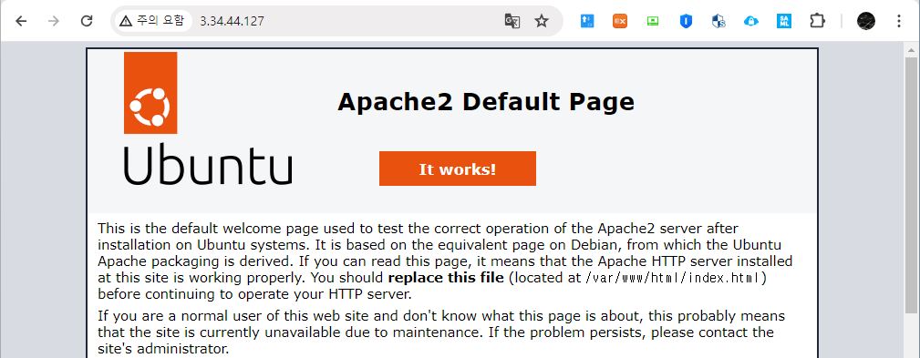Image resolution: width=920 pixels, height=358 pixels.
Task: Open the Extensions puzzle-piece menu
Action: 817,21
